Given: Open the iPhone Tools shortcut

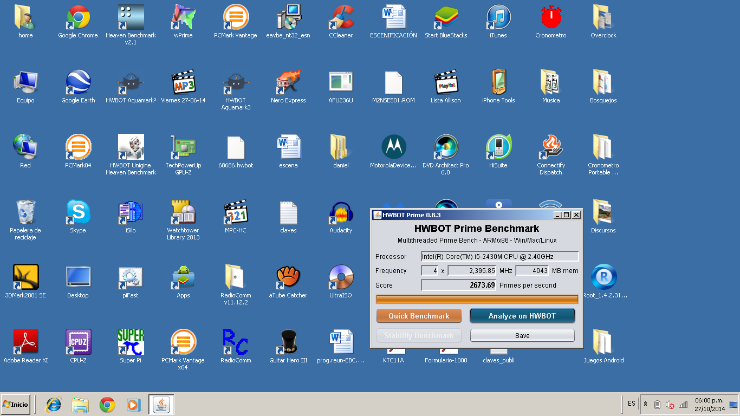Looking at the screenshot, I should pyautogui.click(x=498, y=87).
